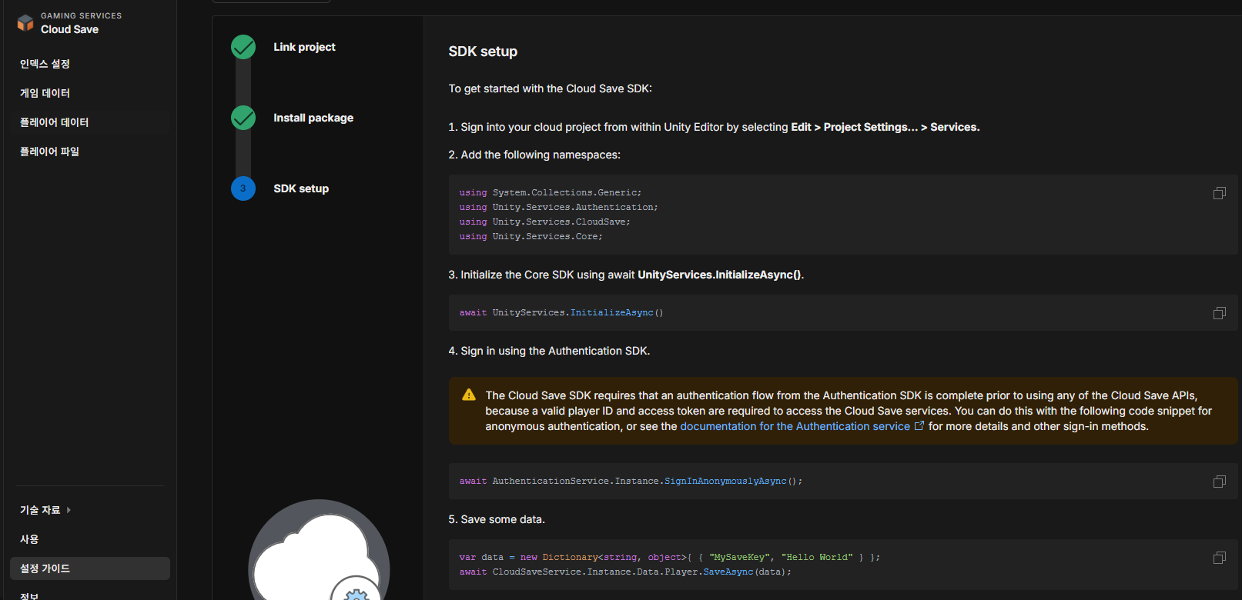Image resolution: width=1242 pixels, height=600 pixels.
Task: Click 'using Unity.Services.Core;' code line
Action: click(531, 236)
